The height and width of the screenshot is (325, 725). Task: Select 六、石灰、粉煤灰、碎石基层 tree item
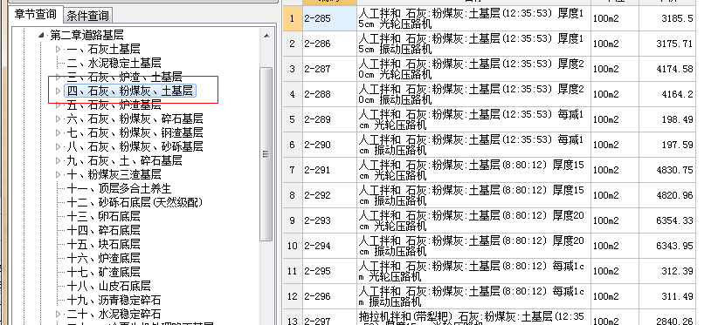click(x=135, y=119)
